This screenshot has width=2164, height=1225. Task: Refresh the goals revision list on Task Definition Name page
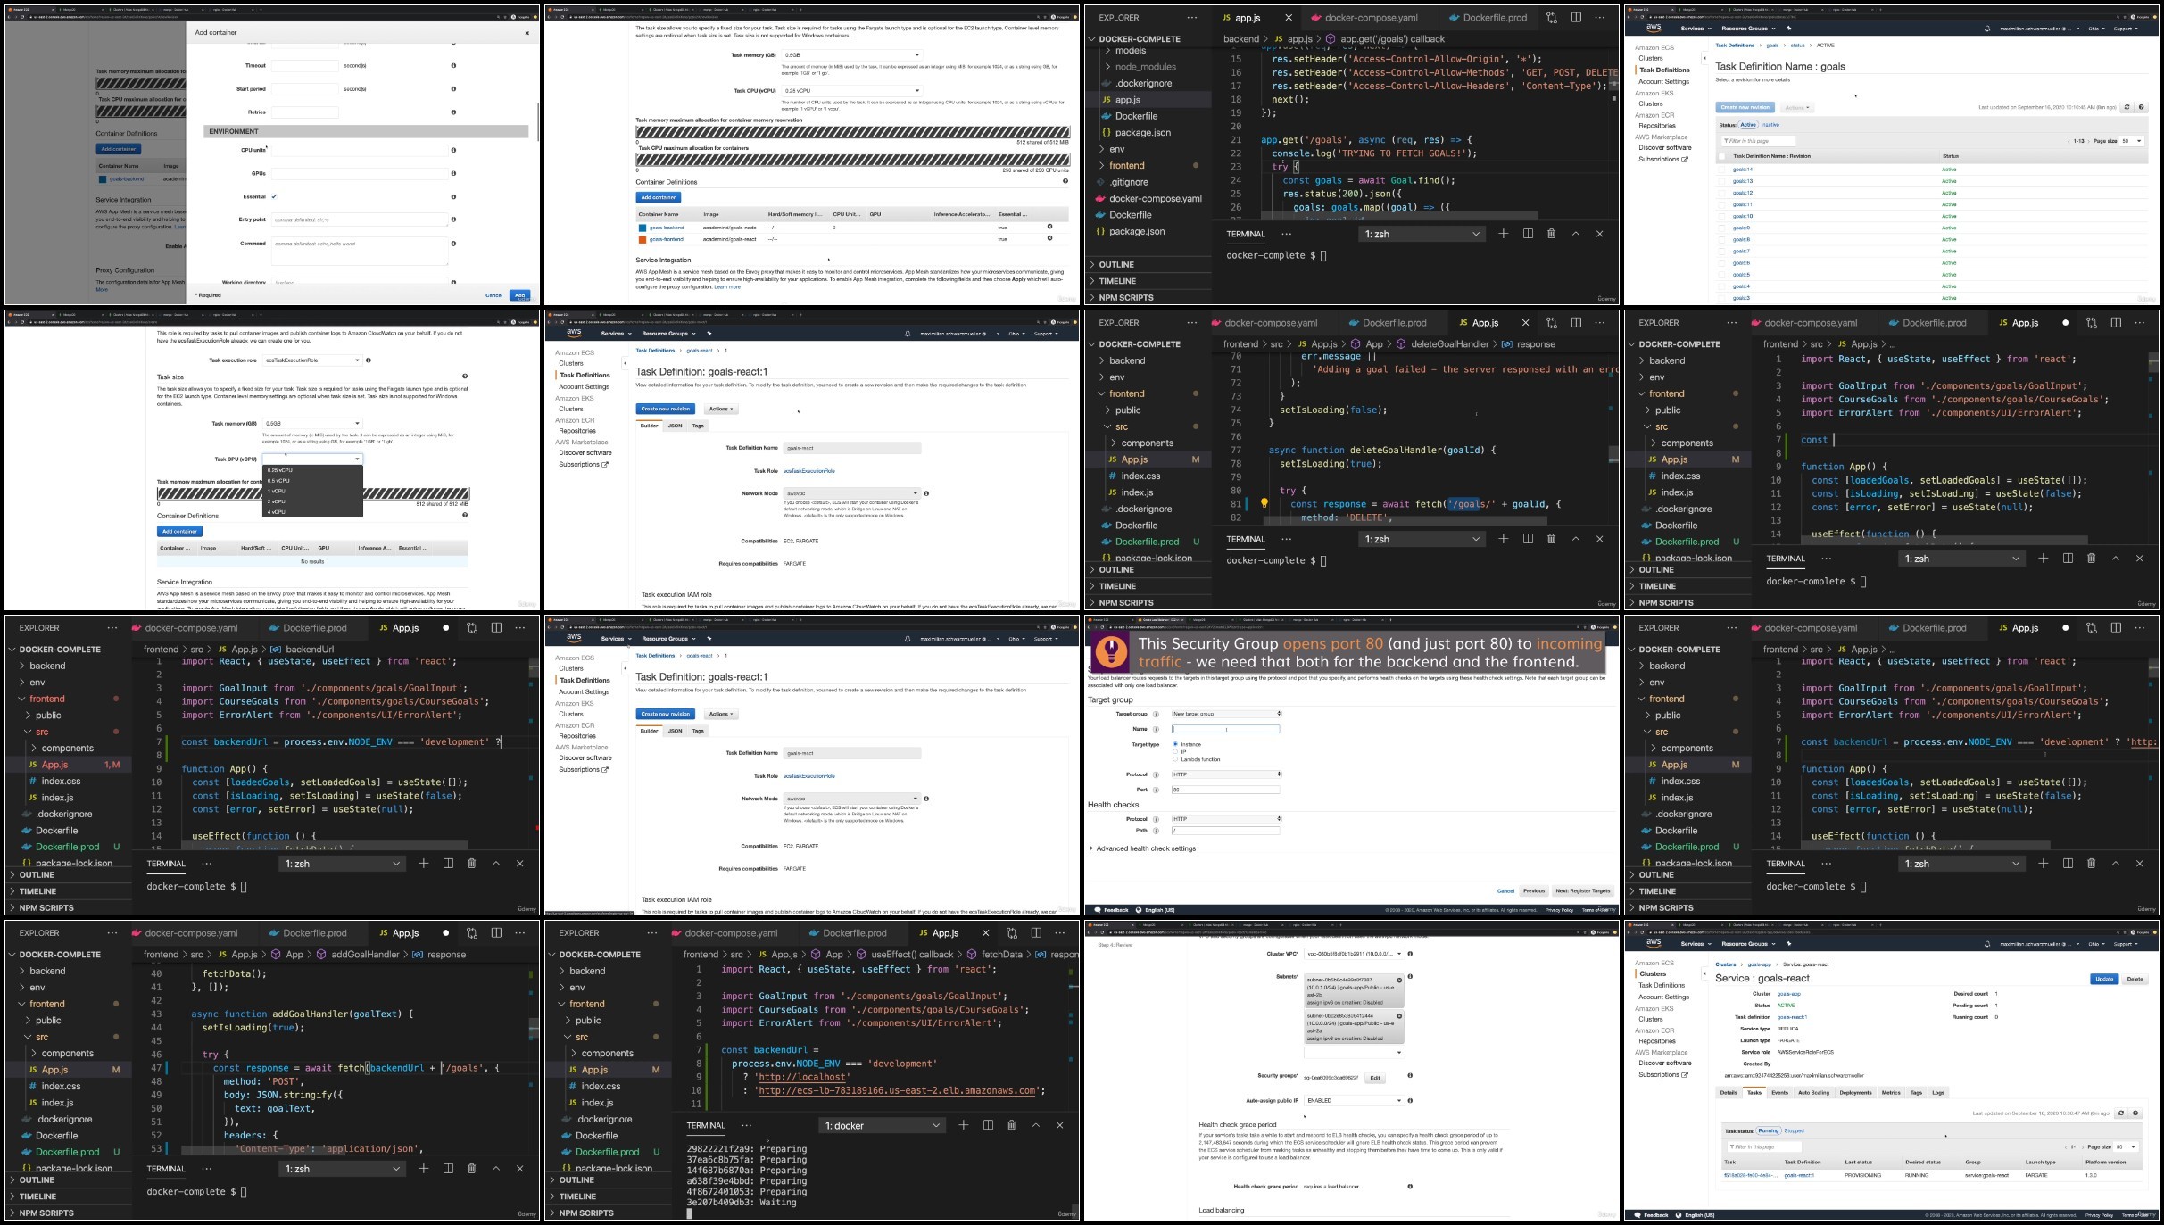tap(2127, 107)
